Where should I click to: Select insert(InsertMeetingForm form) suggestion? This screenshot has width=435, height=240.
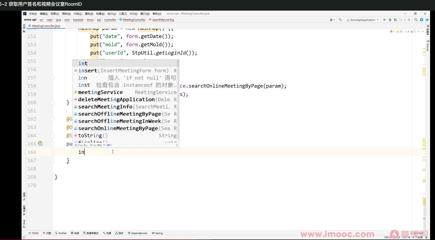(x=125, y=71)
